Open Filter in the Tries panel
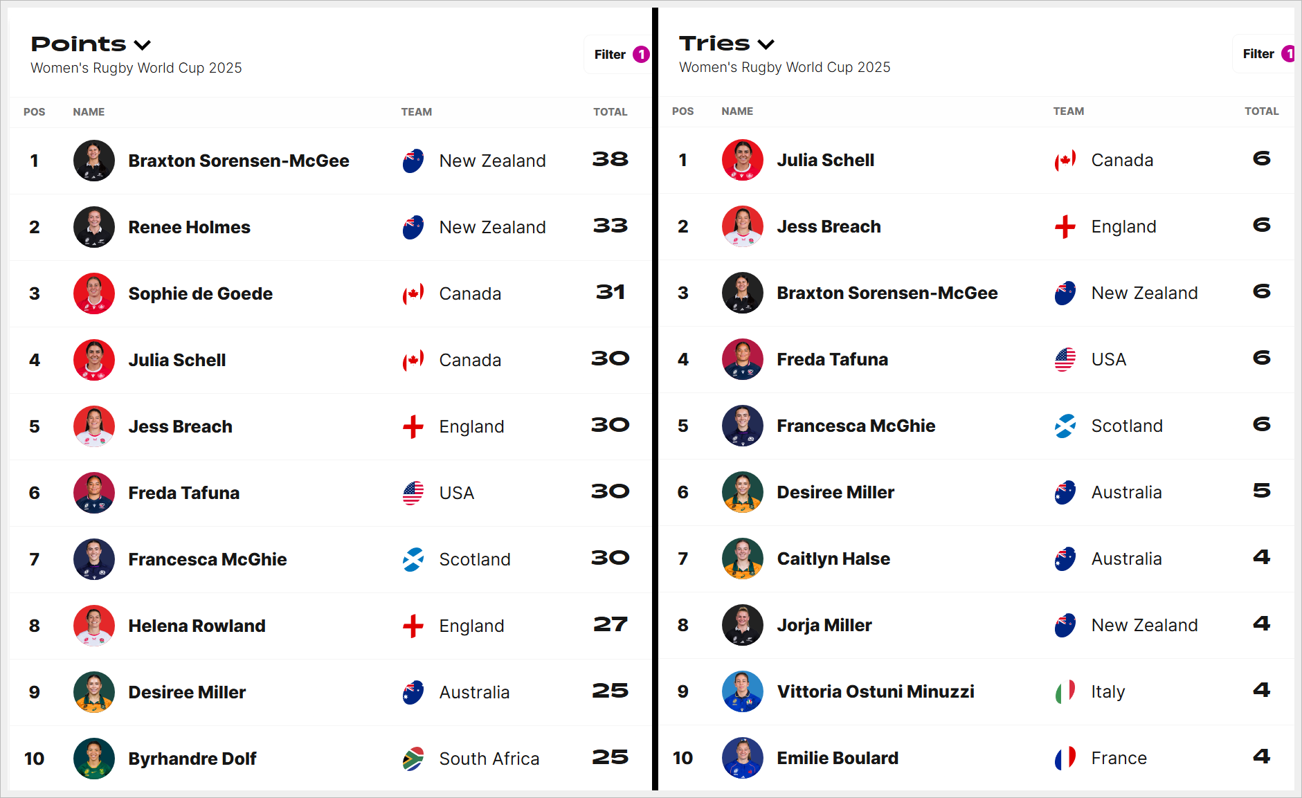Viewport: 1302px width, 798px height. click(1264, 54)
